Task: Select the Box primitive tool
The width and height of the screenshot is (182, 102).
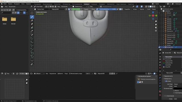Action: (32, 53)
